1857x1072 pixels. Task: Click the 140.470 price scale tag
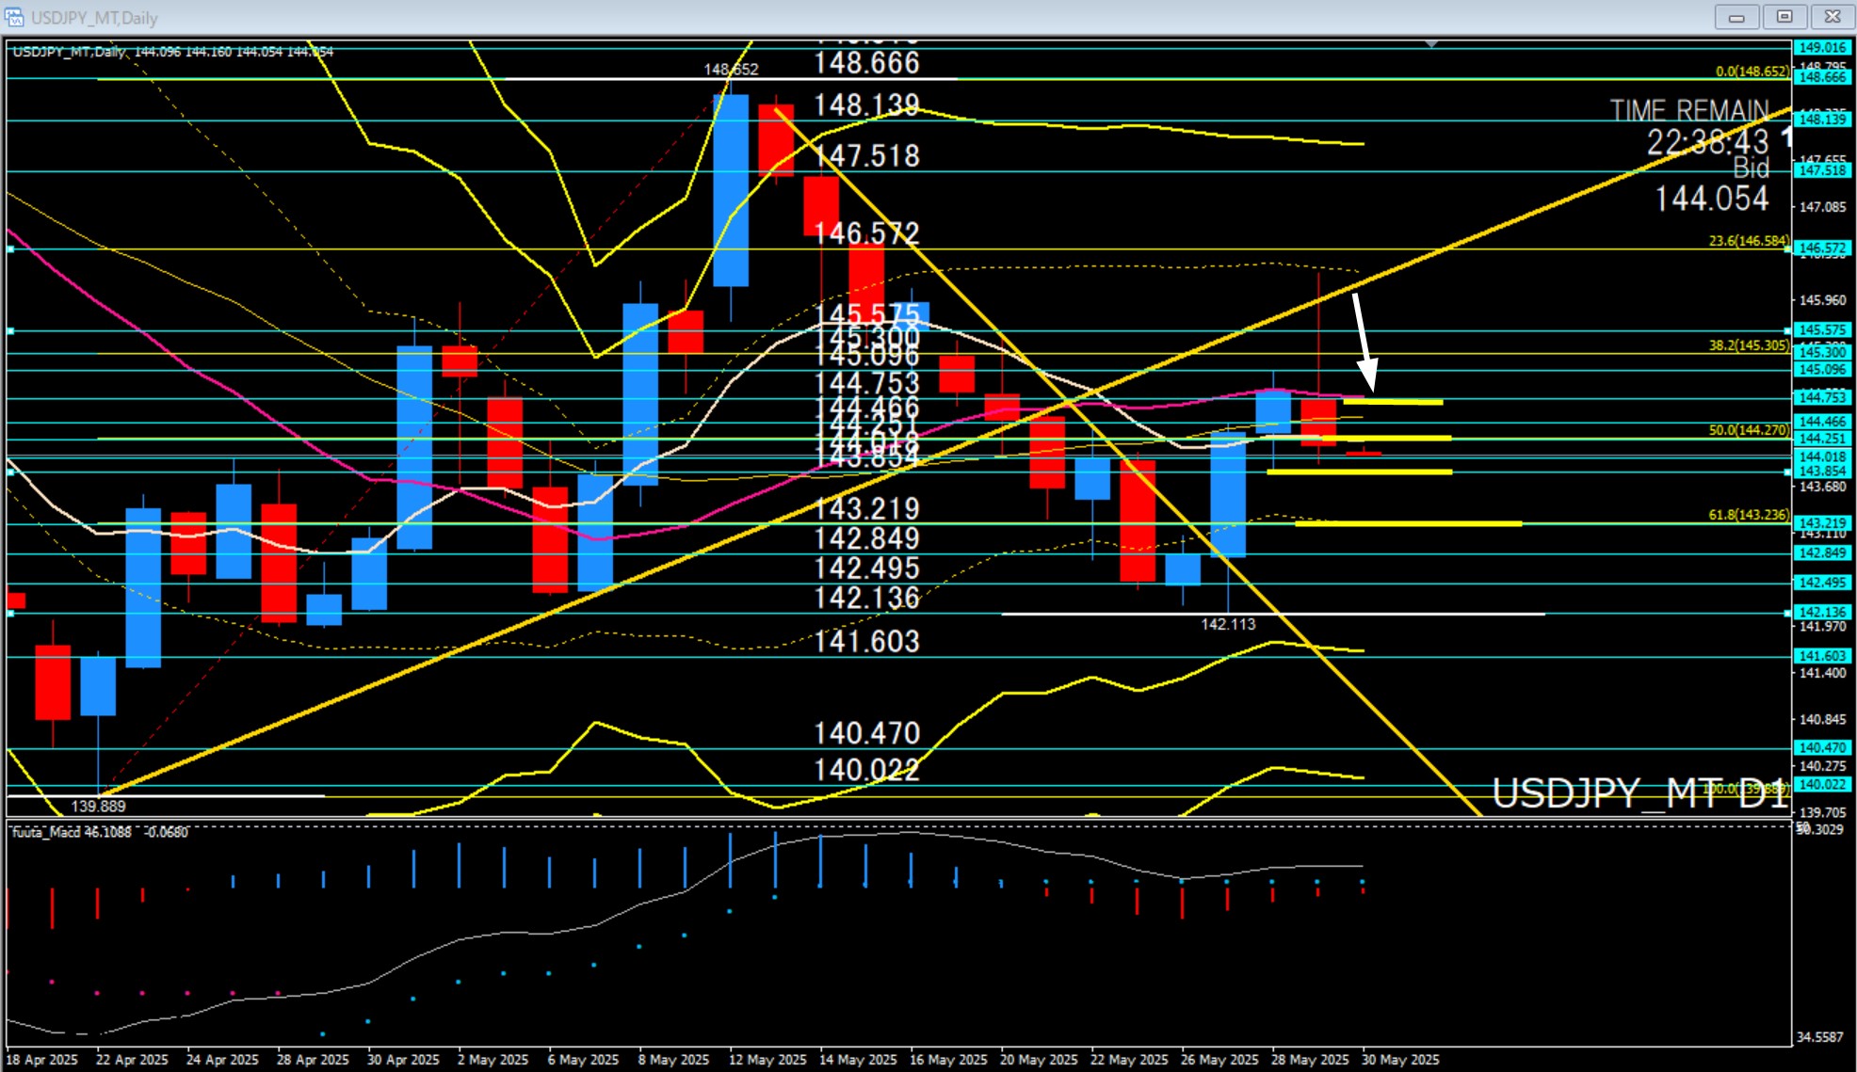1823,748
